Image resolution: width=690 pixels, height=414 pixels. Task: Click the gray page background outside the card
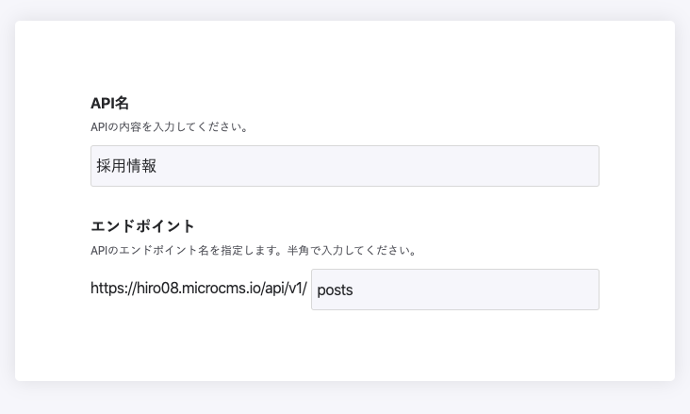tap(344, 400)
